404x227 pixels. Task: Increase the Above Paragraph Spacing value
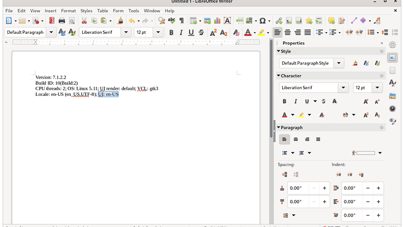[x=324, y=188]
